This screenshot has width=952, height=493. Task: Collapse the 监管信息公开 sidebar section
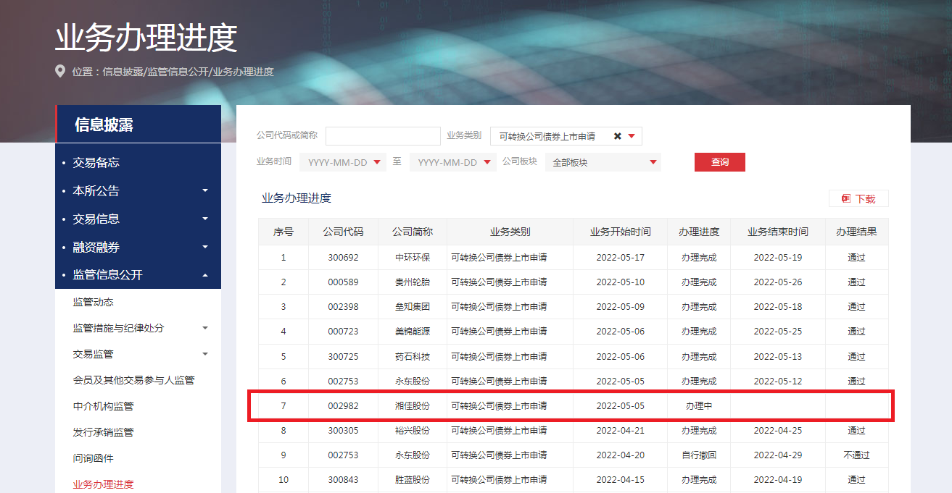(x=205, y=275)
